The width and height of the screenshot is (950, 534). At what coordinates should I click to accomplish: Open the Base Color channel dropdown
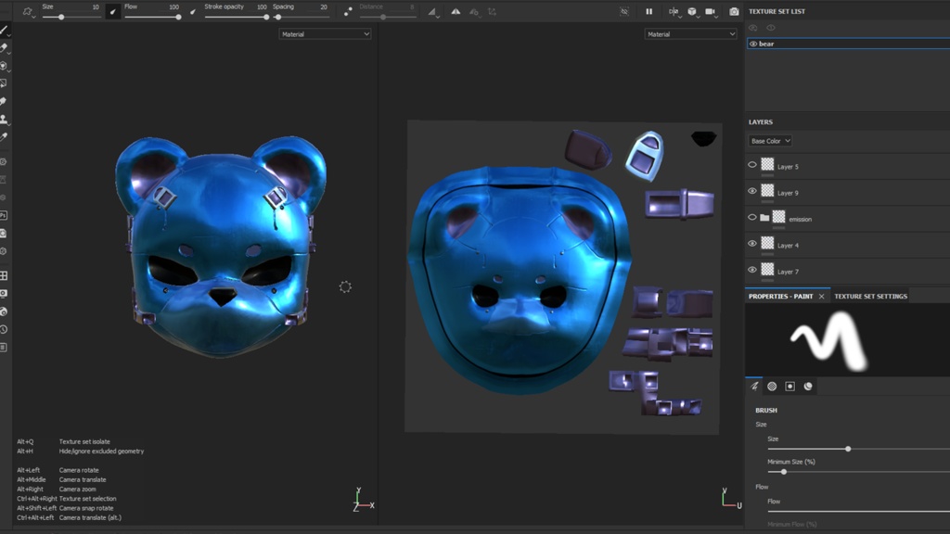769,140
